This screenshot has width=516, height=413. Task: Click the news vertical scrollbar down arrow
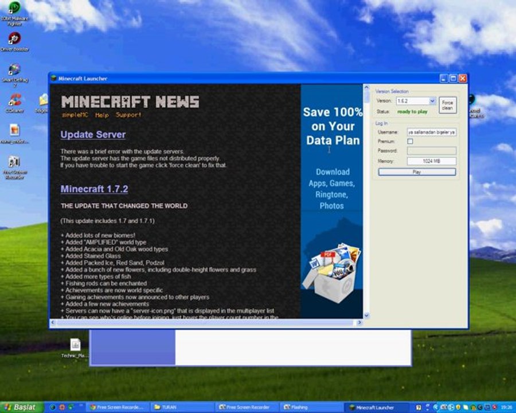pos(366,315)
